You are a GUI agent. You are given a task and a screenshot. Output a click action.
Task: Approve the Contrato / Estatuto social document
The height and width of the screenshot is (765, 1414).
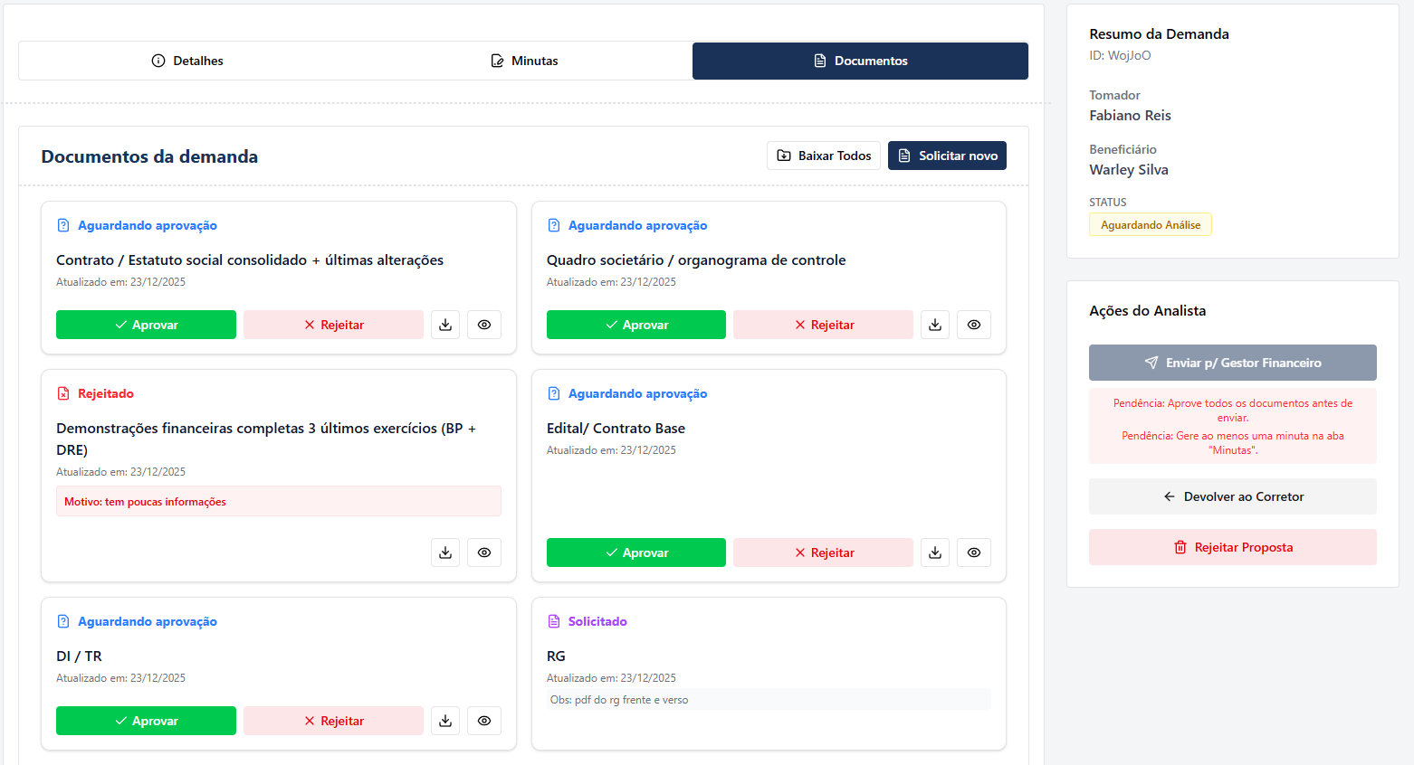point(146,325)
